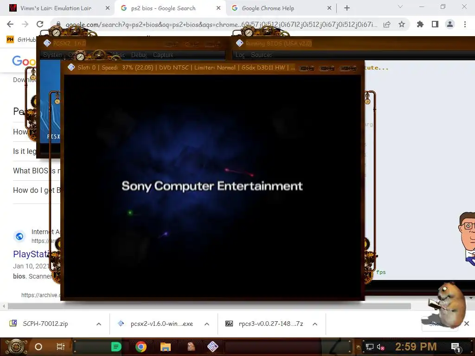The height and width of the screenshot is (356, 475).
Task: Open the Chrome profile avatar
Action: [450, 24]
